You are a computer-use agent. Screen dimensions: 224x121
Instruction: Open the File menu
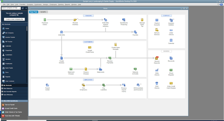pos(4,4)
